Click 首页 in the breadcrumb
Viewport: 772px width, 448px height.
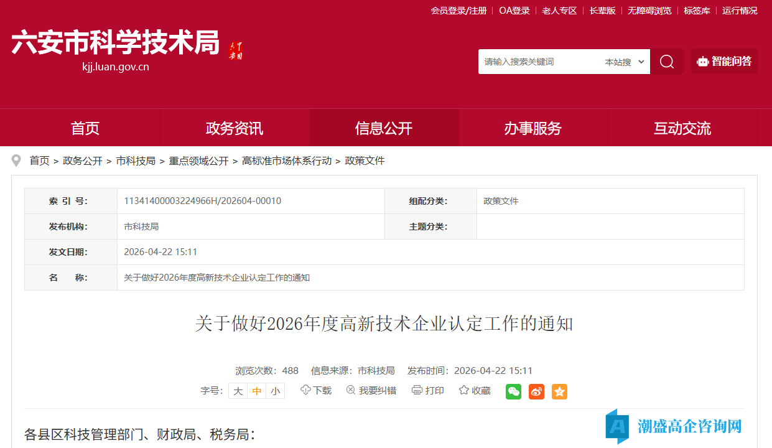pyautogui.click(x=40, y=161)
